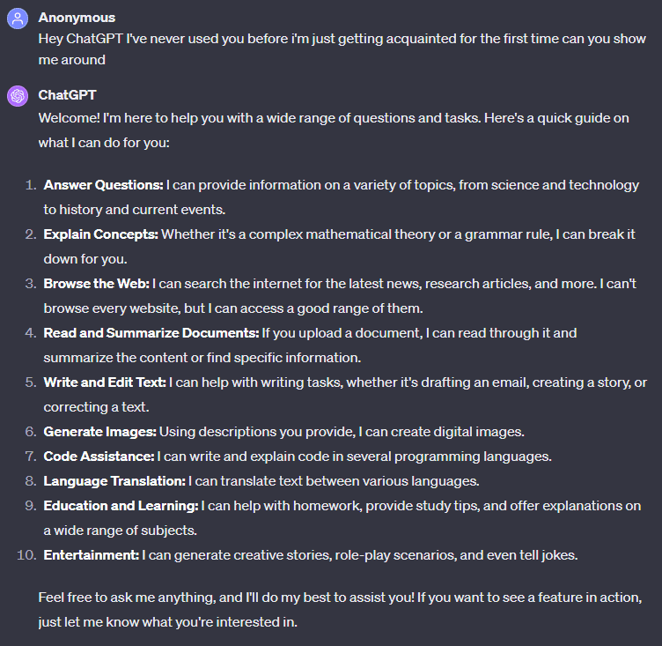Image resolution: width=662 pixels, height=646 pixels.
Task: Select Read and Summarize Documents heading
Action: (151, 333)
